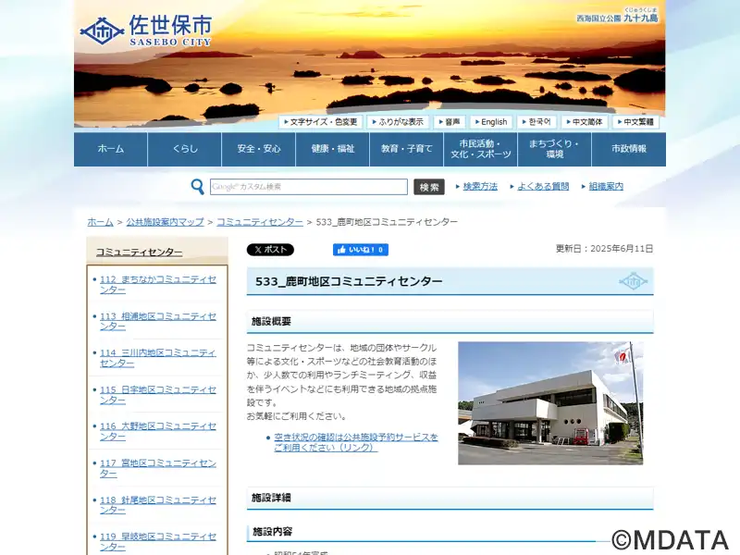Open the 組織案内 link
The width and height of the screenshot is (740, 555).
coord(606,187)
